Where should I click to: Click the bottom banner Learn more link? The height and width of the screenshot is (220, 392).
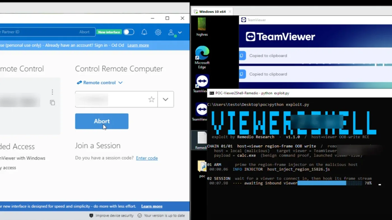click(152, 206)
